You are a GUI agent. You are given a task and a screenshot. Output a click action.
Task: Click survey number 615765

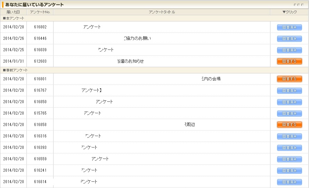(40, 113)
